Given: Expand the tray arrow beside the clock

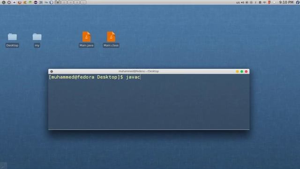Looking at the screenshot, I should click(274, 2).
